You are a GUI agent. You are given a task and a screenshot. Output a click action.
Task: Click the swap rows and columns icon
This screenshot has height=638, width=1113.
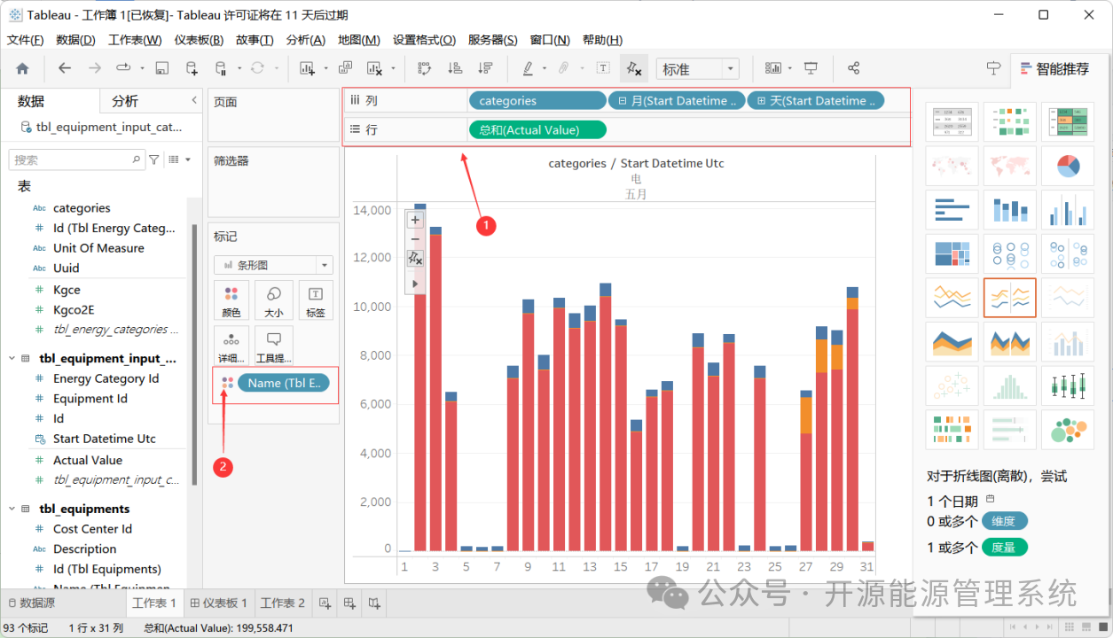424,68
